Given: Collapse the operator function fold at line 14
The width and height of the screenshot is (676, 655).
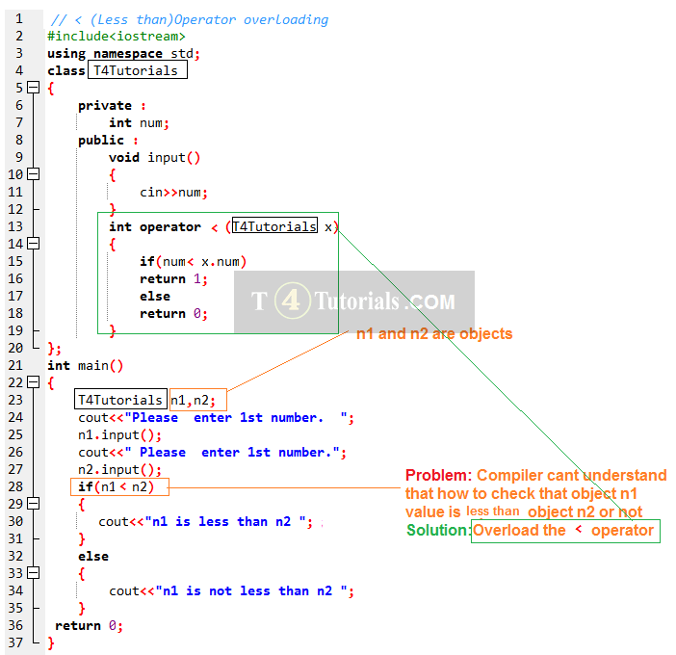Looking at the screenshot, I should coord(33,244).
